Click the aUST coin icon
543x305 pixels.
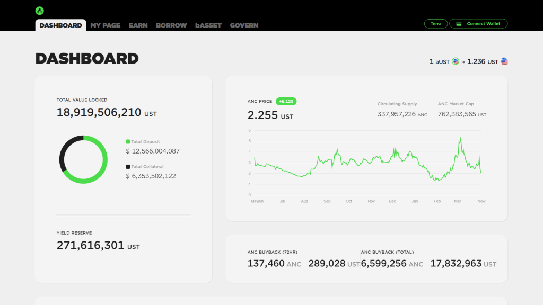(456, 61)
